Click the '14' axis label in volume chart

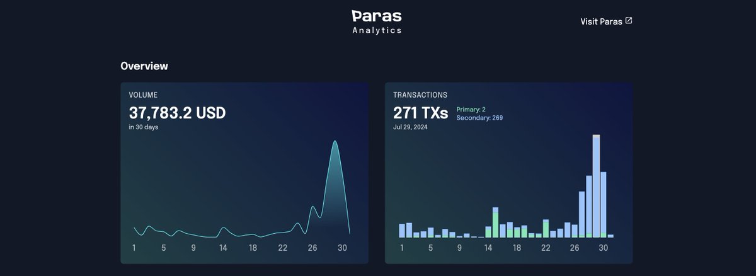pyautogui.click(x=223, y=248)
